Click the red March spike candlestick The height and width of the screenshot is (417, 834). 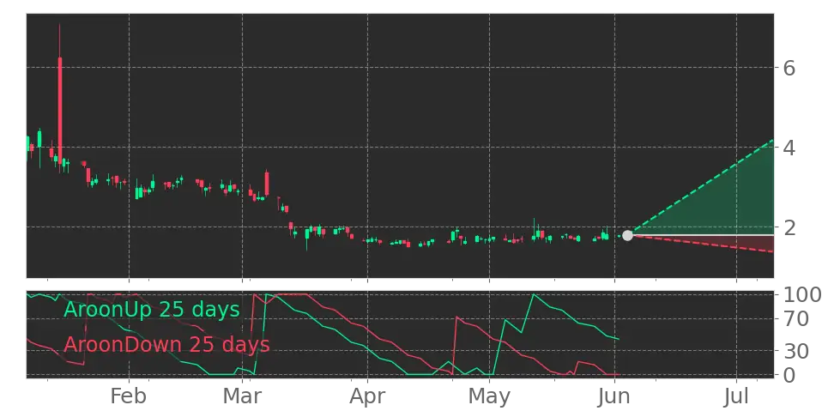tap(267, 184)
